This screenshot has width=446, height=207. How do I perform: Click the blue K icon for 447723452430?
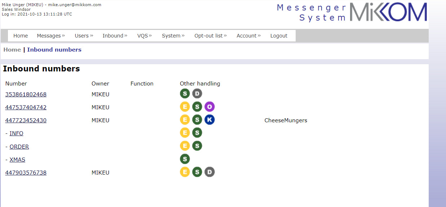tap(209, 120)
